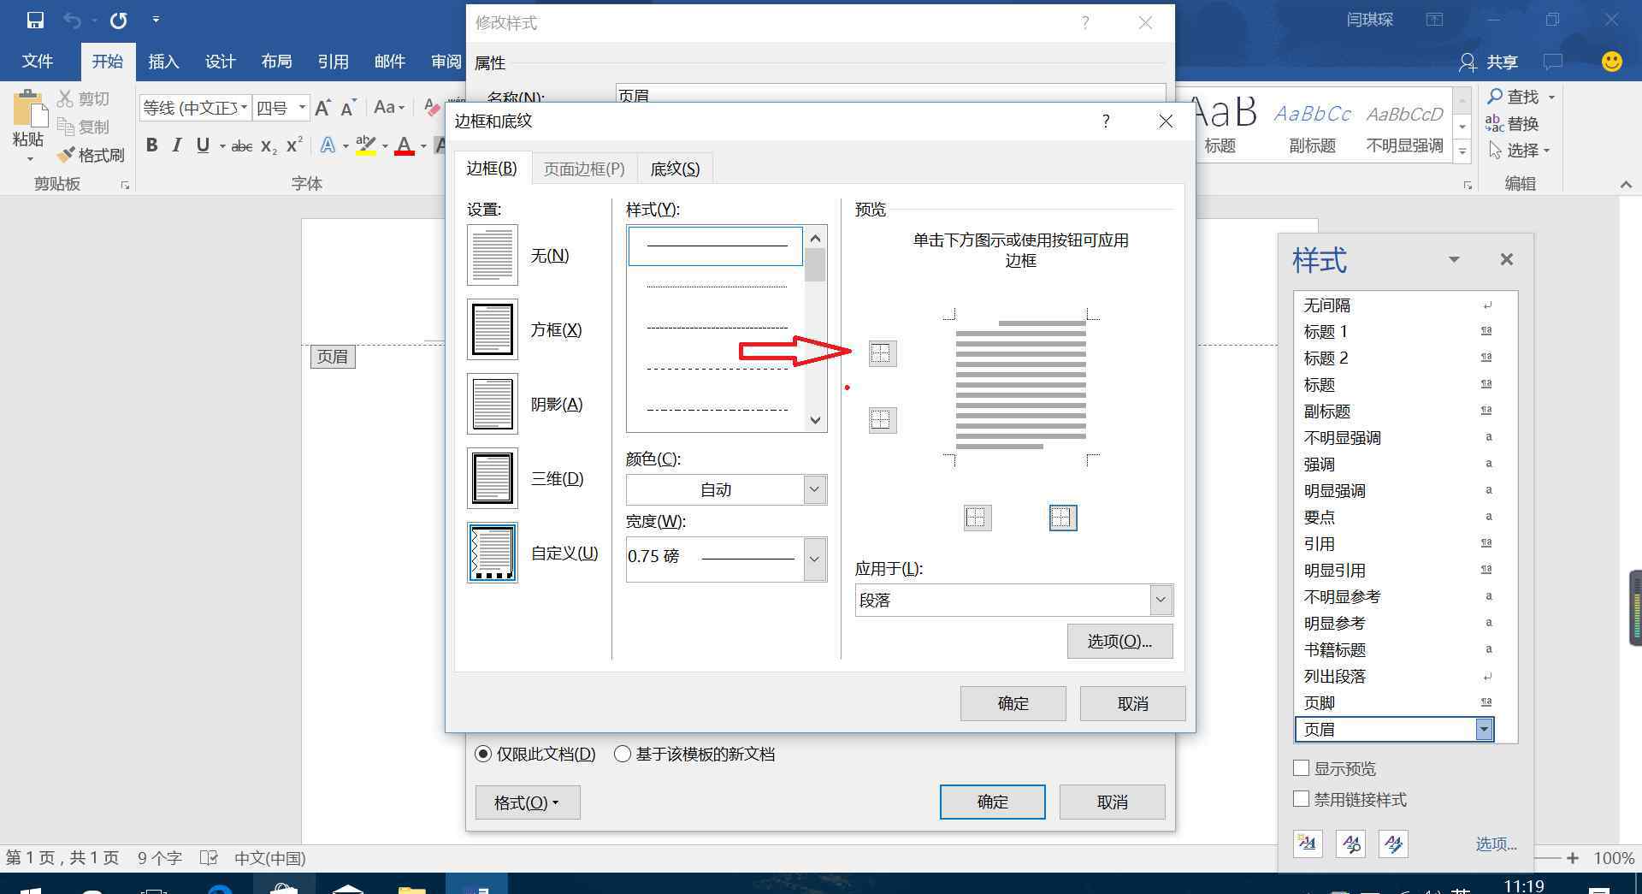Apply bottom border in preview
The image size is (1642, 894).
(883, 419)
